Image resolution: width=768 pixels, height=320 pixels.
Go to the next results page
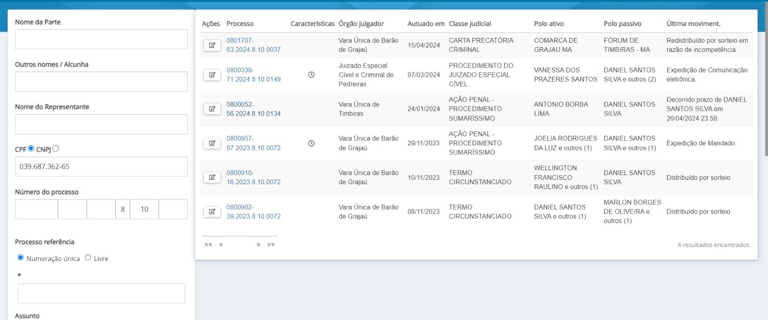[x=258, y=245]
